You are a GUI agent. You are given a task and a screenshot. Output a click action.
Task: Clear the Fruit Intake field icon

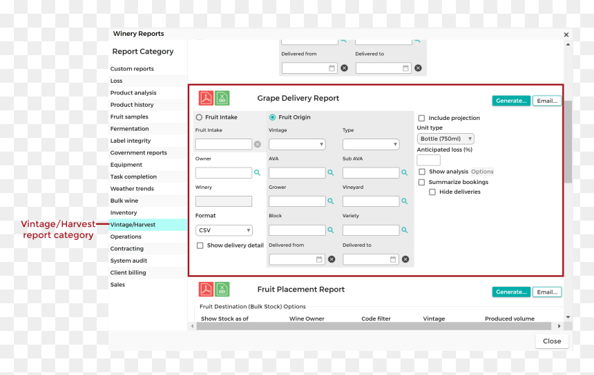click(258, 144)
